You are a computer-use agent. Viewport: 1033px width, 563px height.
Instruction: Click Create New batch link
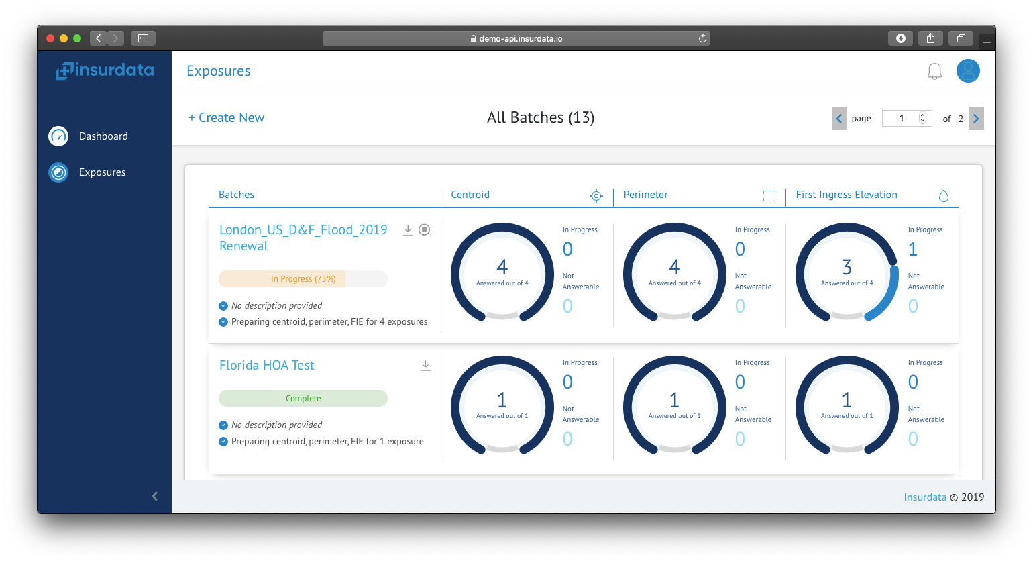point(226,117)
